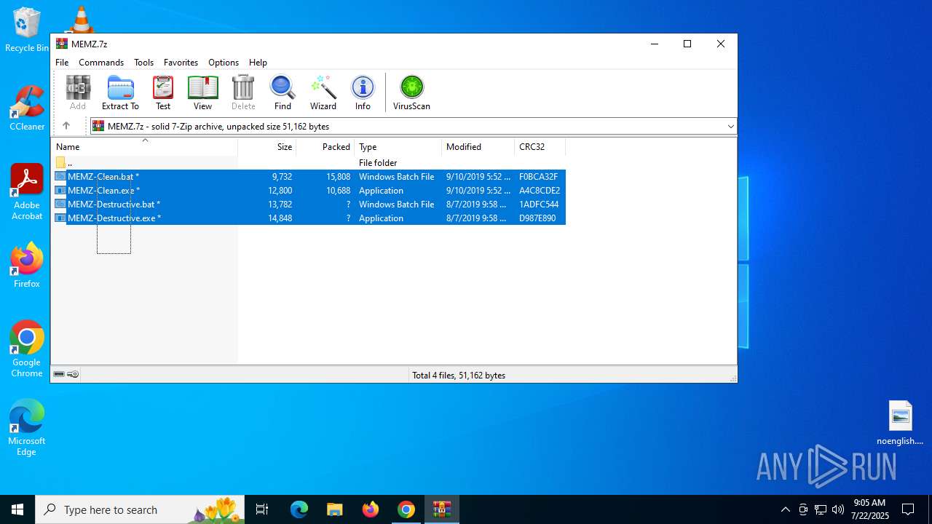Open Edge from the taskbar

coord(299,509)
